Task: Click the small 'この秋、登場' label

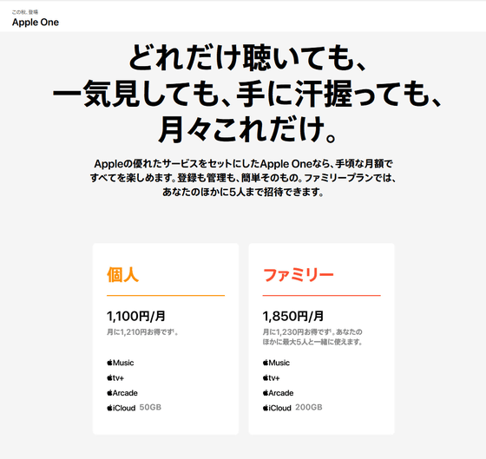Action: tap(25, 12)
